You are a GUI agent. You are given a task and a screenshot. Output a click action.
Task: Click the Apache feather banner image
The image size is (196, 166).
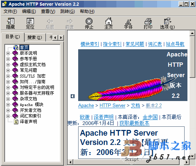(133, 75)
